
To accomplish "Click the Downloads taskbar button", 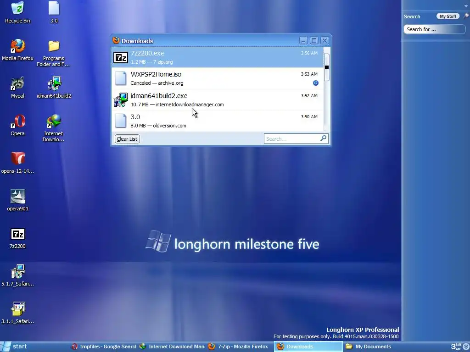I will pyautogui.click(x=308, y=346).
